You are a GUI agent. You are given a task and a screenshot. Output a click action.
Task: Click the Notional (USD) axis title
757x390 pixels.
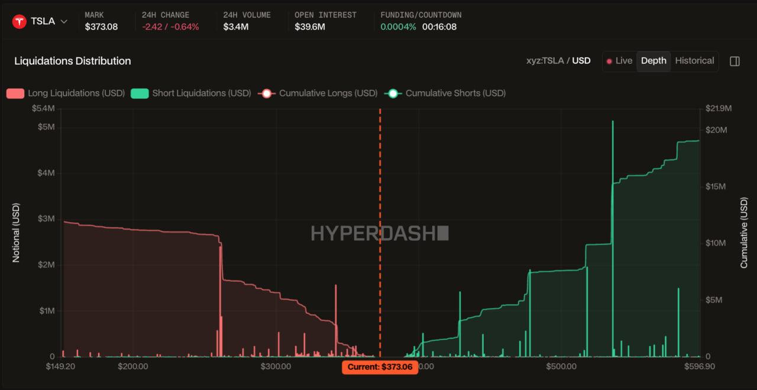16,233
